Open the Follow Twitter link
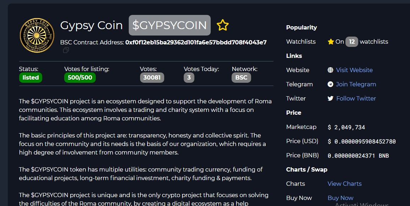 pos(356,98)
